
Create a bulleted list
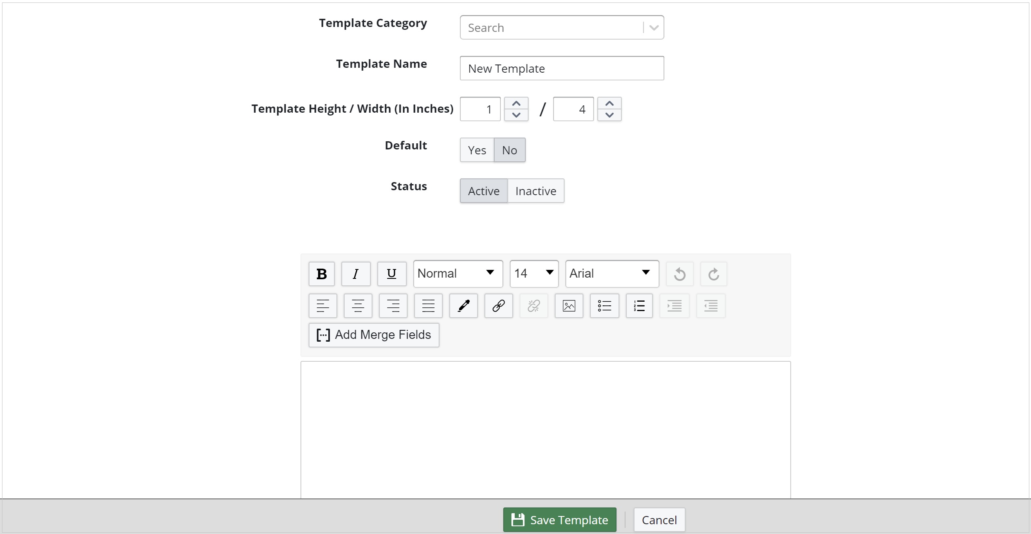click(x=604, y=306)
